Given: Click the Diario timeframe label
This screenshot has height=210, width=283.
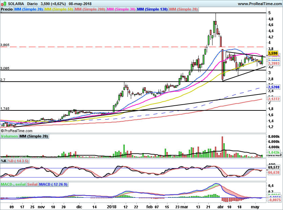Looking at the screenshot, I should 32,4.
